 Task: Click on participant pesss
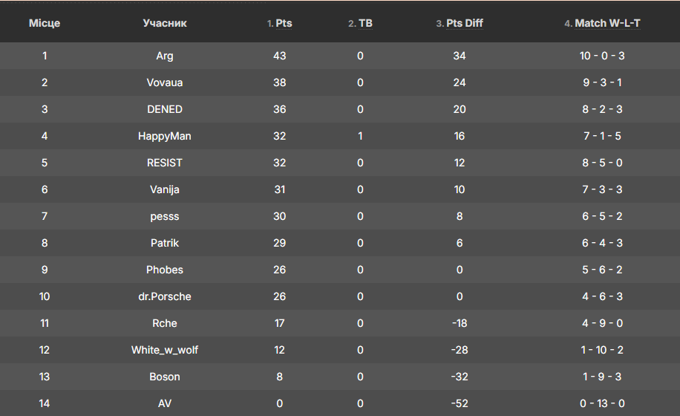click(165, 216)
